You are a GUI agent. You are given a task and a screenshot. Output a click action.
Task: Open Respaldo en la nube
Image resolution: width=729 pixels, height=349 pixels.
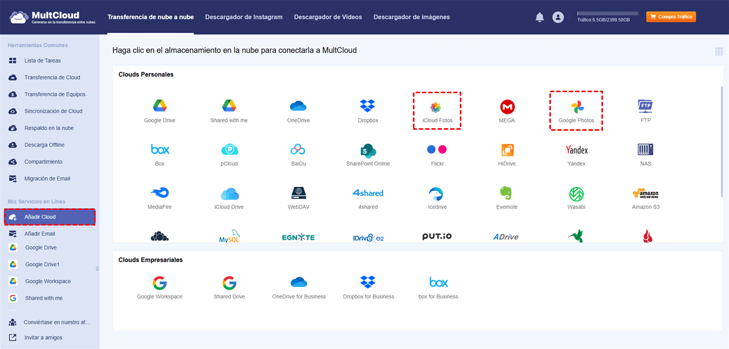pos(49,128)
